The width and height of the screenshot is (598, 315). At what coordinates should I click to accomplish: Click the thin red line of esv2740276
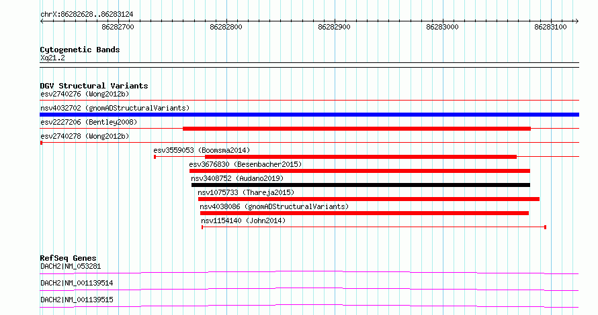309,101
